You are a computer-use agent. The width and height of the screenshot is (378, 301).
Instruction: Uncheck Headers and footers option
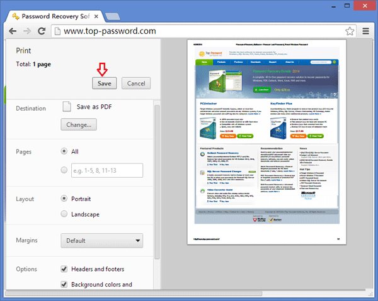pyautogui.click(x=64, y=269)
